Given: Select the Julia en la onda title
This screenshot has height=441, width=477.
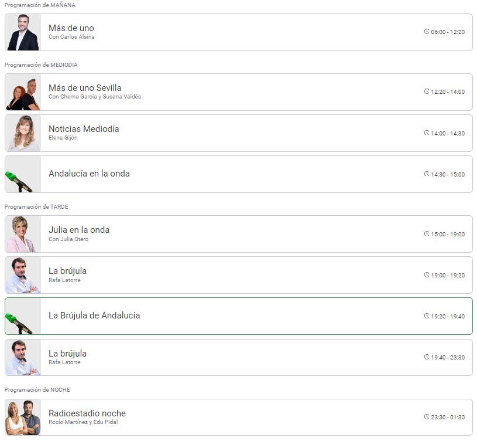Looking at the screenshot, I should 79,230.
